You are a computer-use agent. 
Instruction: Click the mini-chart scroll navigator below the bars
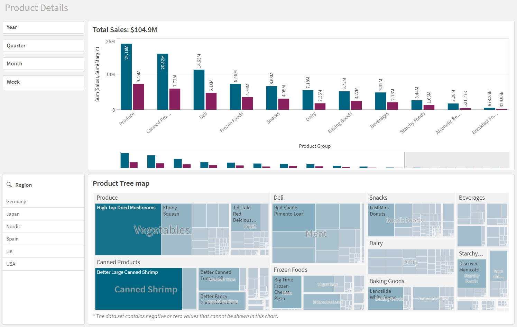(262, 160)
